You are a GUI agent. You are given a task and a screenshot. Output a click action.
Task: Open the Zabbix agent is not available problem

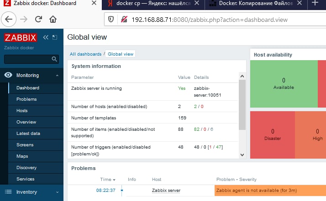(257, 191)
